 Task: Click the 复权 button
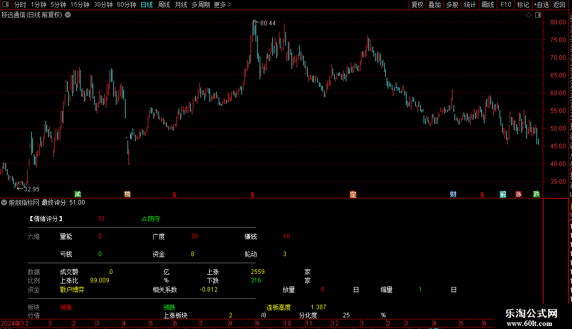pyautogui.click(x=417, y=5)
